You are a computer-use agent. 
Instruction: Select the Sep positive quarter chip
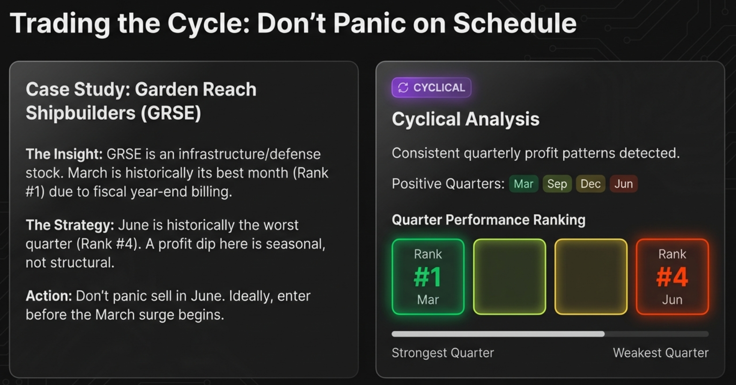(557, 184)
